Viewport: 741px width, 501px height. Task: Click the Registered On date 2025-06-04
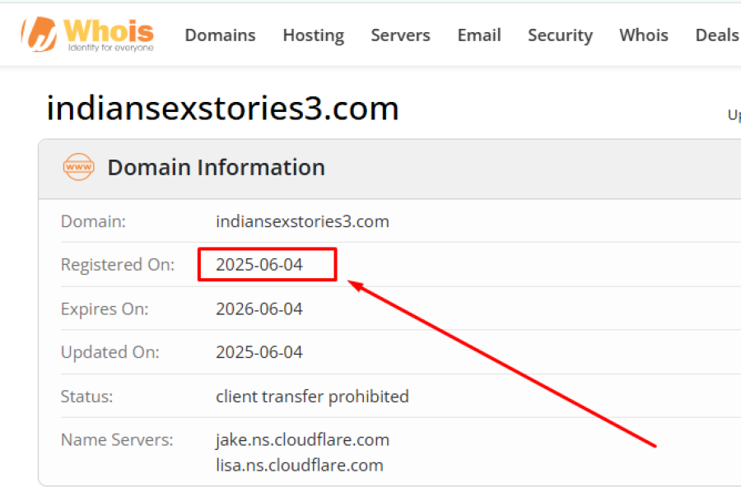tap(259, 265)
